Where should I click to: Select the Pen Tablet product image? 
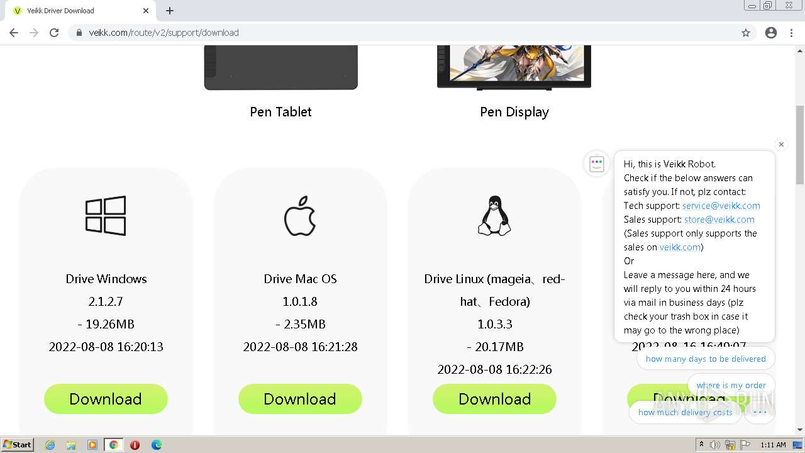280,67
